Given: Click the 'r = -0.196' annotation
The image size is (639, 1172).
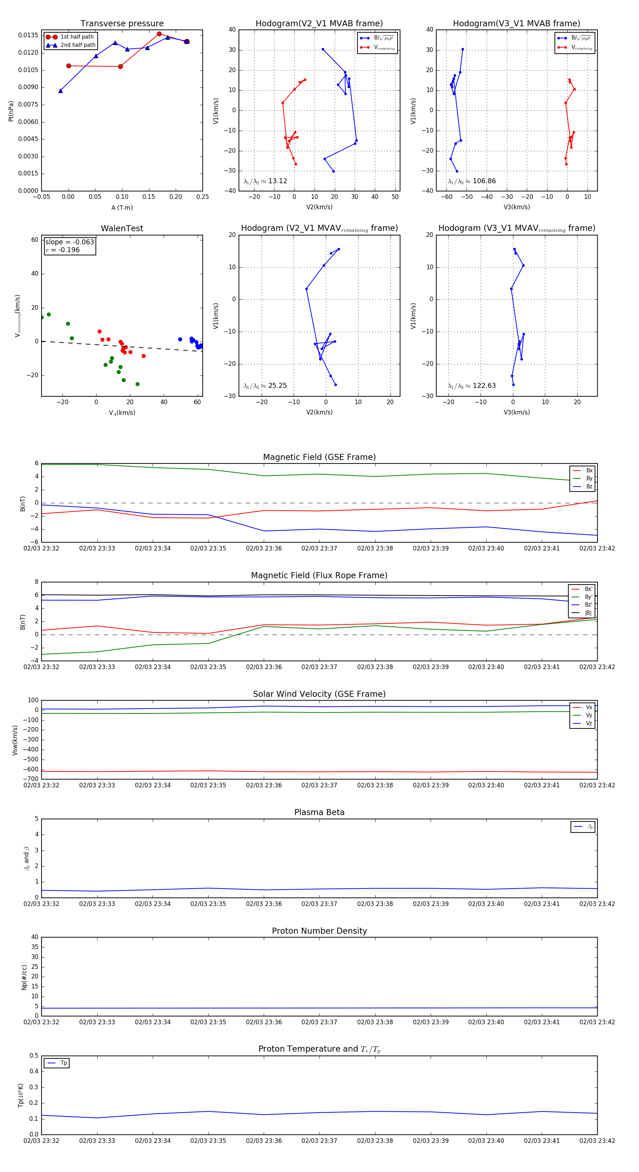Looking at the screenshot, I should click(x=63, y=250).
